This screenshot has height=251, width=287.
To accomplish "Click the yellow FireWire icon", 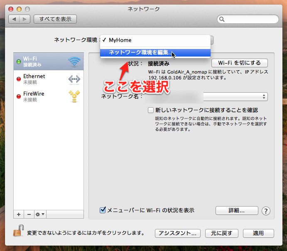I will coord(74,96).
